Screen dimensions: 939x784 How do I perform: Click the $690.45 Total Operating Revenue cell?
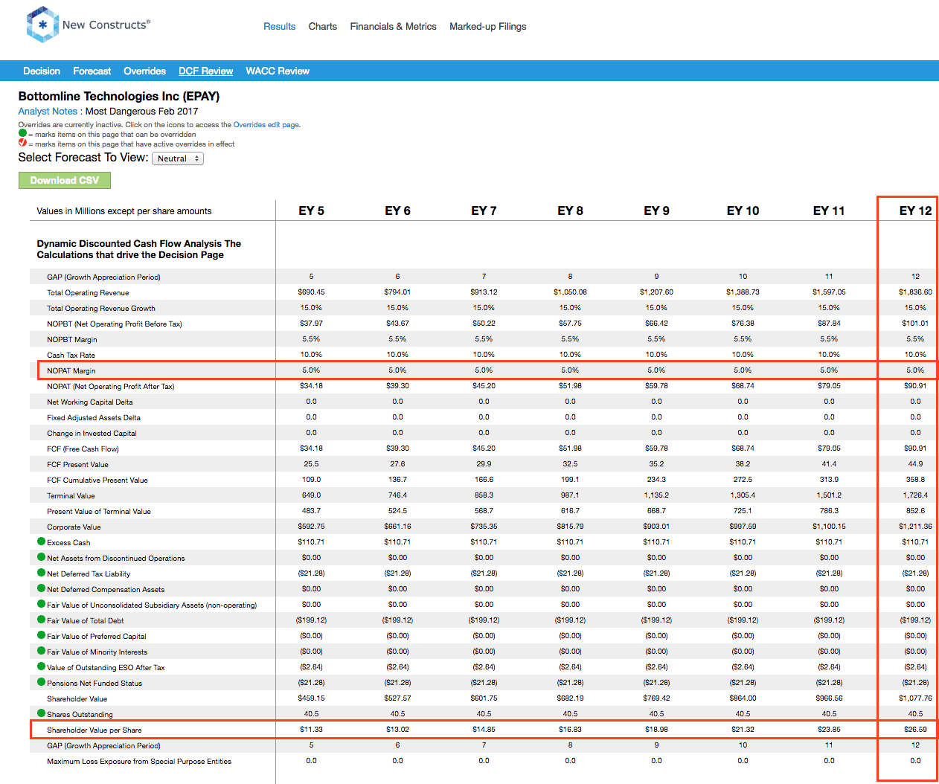coord(312,292)
